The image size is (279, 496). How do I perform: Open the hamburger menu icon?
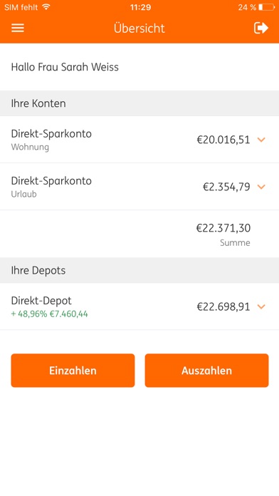18,29
